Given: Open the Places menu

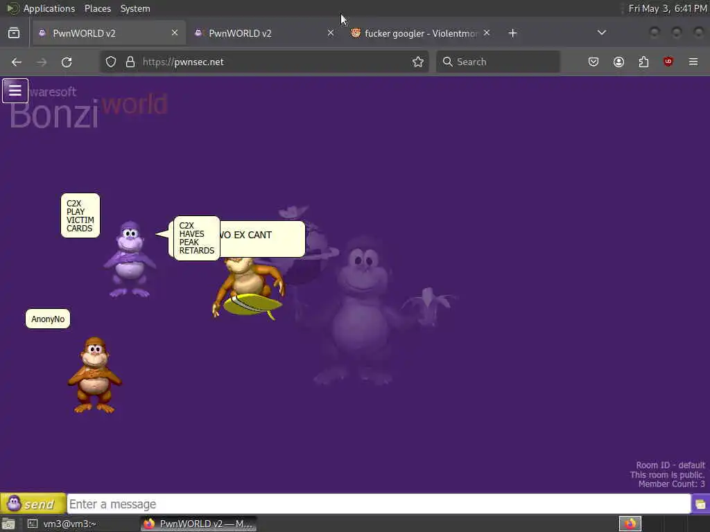Looking at the screenshot, I should (97, 8).
